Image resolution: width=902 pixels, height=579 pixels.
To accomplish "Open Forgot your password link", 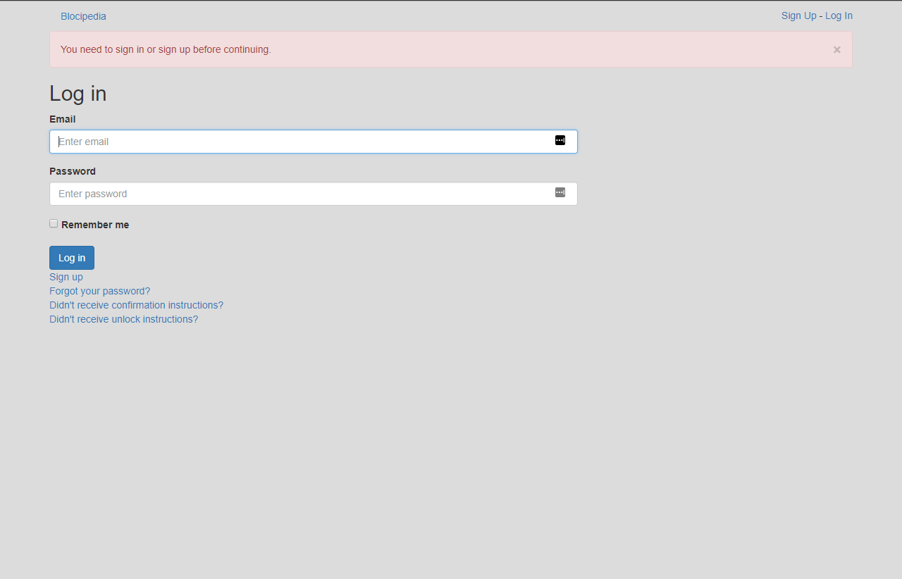I will (99, 291).
